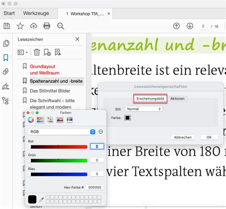Viewport: 226px width, 209px height.
Task: Click the Farbe color swatch in dialog
Action: pos(127,118)
